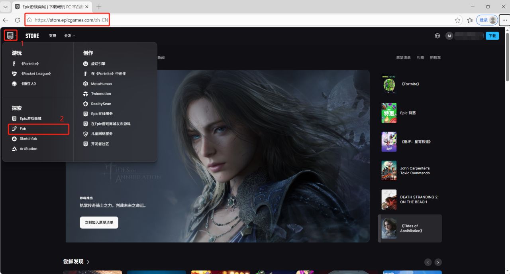Select 虚幻引擎 under 创作

[94, 64]
